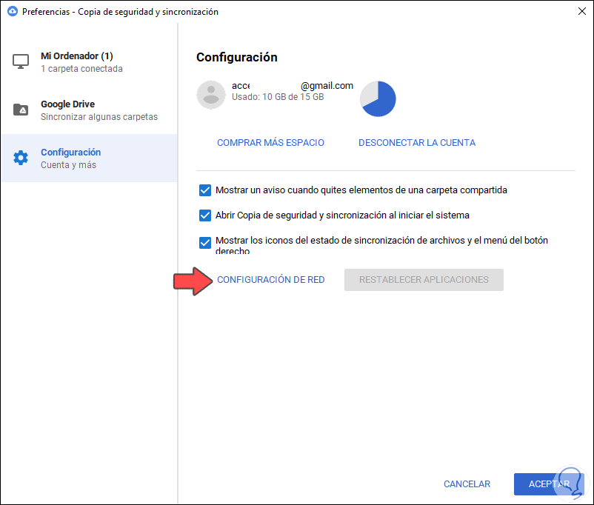
Task: Click the storage usage pie chart
Action: (378, 98)
